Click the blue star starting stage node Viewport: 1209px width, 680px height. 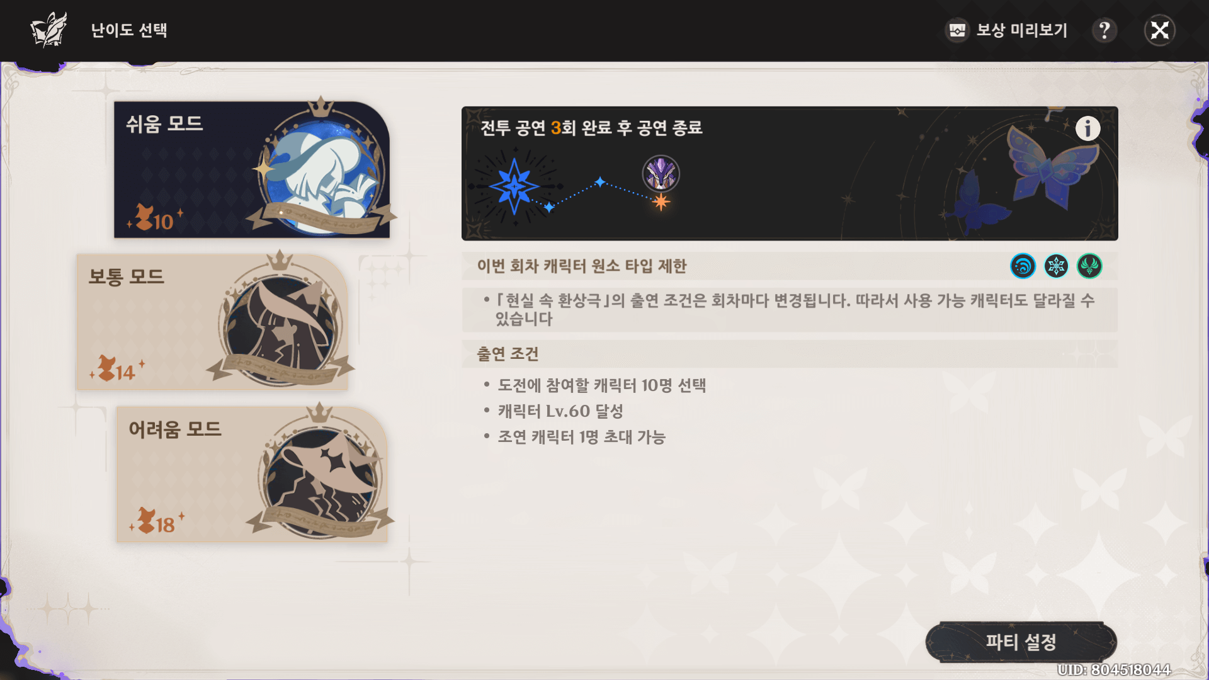click(x=514, y=186)
